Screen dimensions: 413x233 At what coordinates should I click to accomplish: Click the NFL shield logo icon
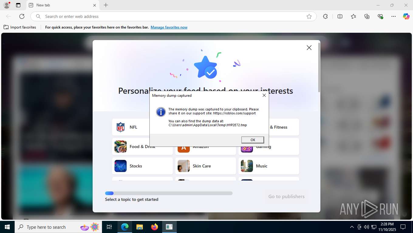121,127
